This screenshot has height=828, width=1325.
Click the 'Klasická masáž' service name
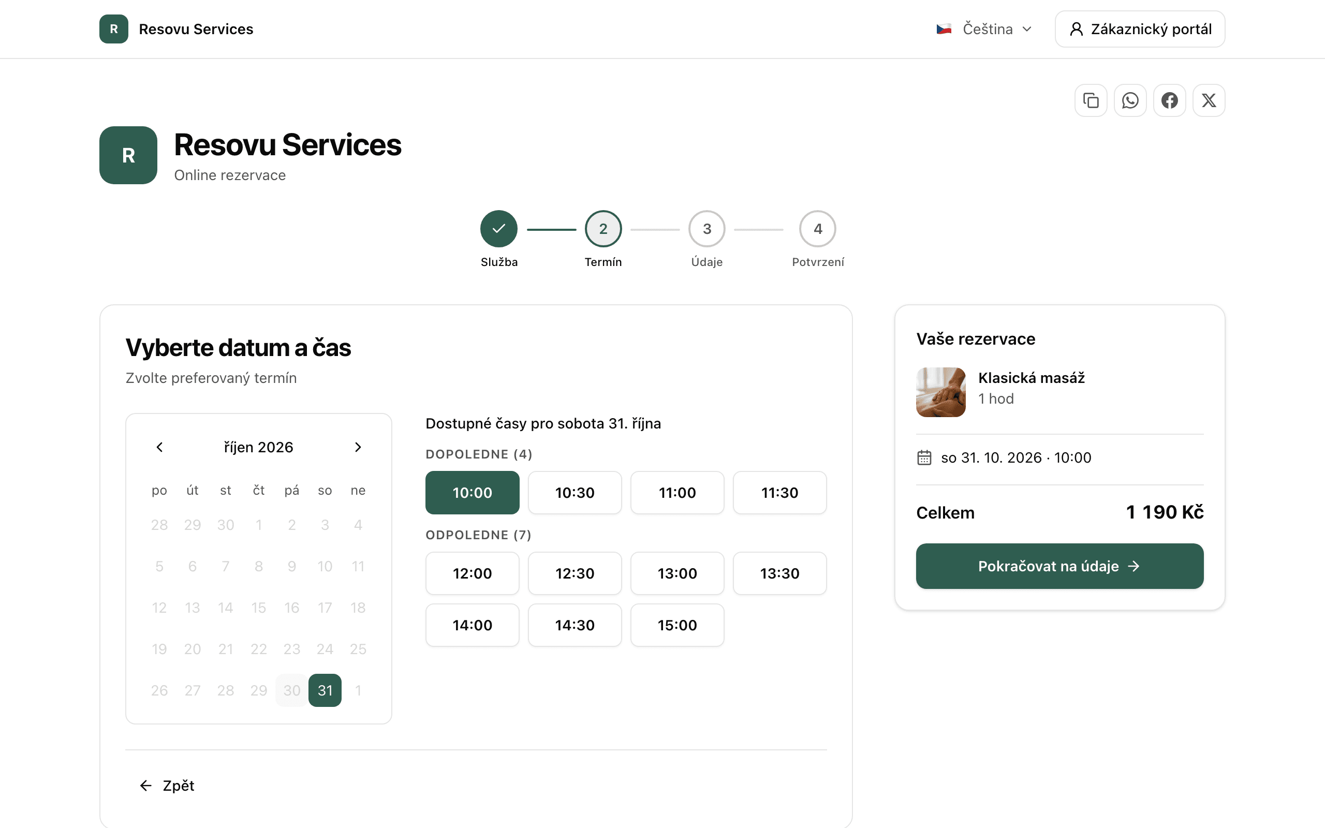click(1031, 378)
